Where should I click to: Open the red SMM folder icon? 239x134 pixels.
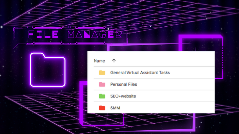102,108
